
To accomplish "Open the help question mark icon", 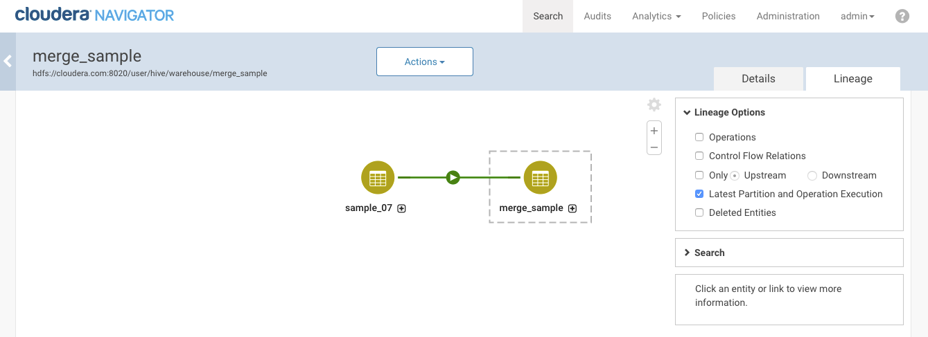I will click(x=902, y=16).
